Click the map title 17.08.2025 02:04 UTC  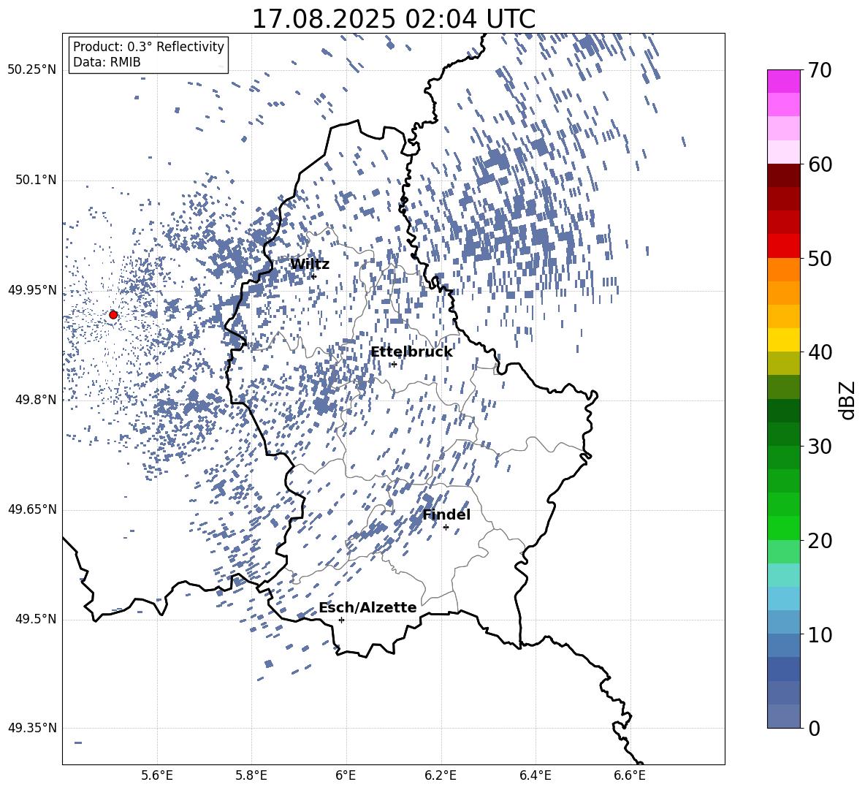tap(394, 19)
